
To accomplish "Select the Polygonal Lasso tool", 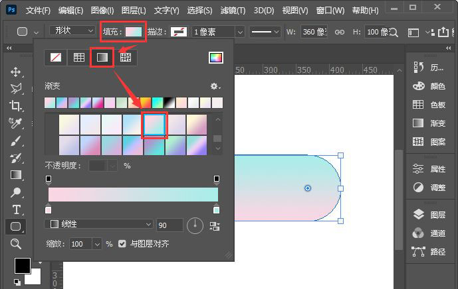I will coord(16,89).
